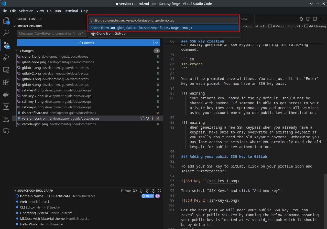Open the Search view in activity bar
The image size is (327, 229).
click(6, 33)
